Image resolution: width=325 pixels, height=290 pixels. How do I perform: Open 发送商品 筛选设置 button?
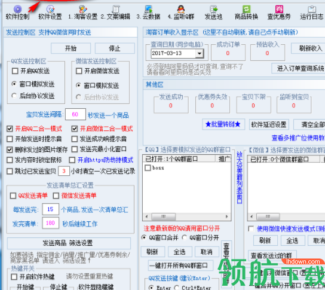(69, 243)
